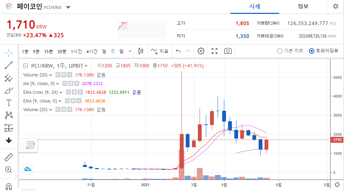Hide the first Volume (20) indicator
The width and height of the screenshot is (344, 191).
pos(58,75)
